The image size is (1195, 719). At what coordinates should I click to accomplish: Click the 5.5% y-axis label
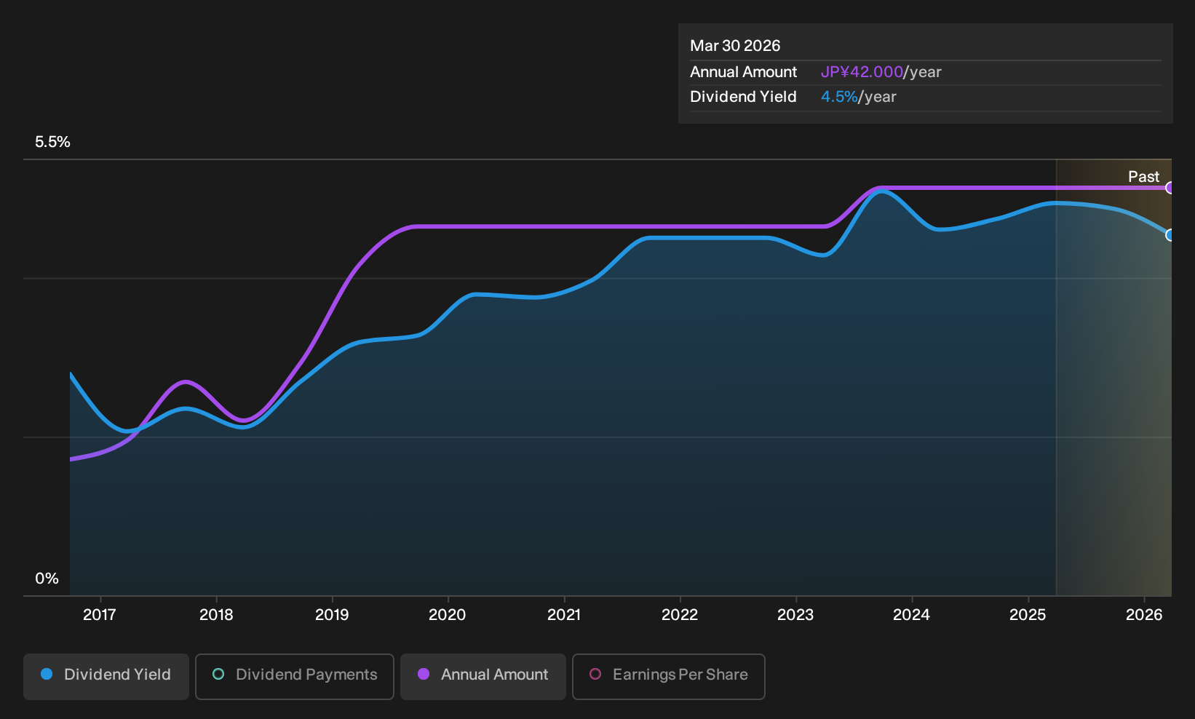tap(52, 142)
